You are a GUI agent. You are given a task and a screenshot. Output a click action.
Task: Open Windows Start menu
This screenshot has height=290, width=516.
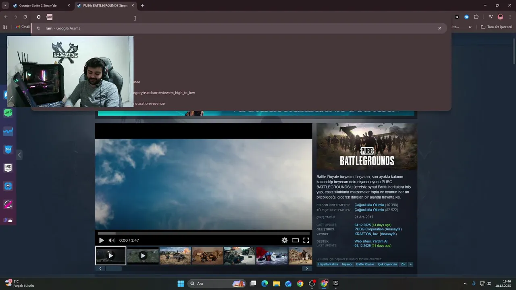181,284
